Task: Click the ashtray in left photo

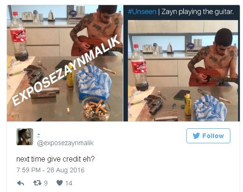Action: click(96, 109)
